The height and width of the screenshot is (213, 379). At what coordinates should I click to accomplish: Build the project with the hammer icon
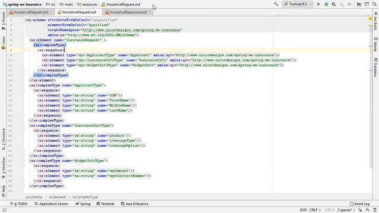click(276, 4)
